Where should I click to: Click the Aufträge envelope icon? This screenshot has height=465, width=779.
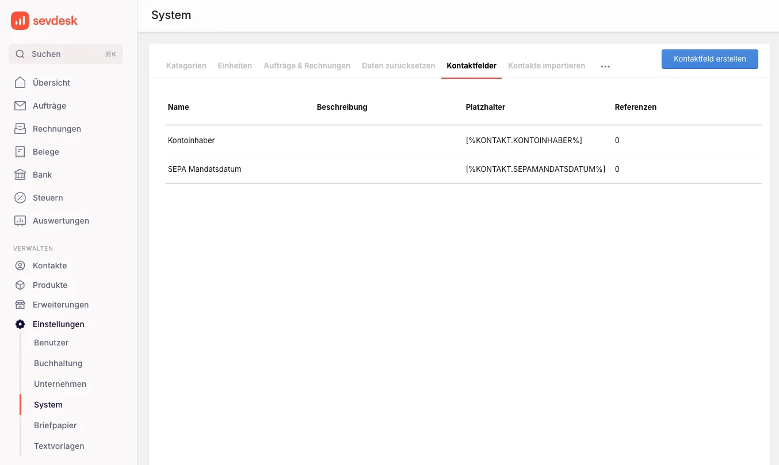click(x=20, y=106)
